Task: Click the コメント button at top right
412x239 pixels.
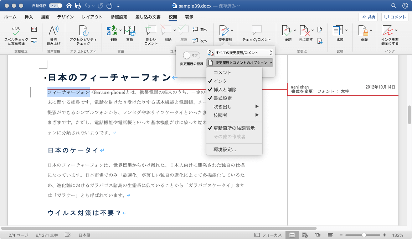Action: [395, 17]
